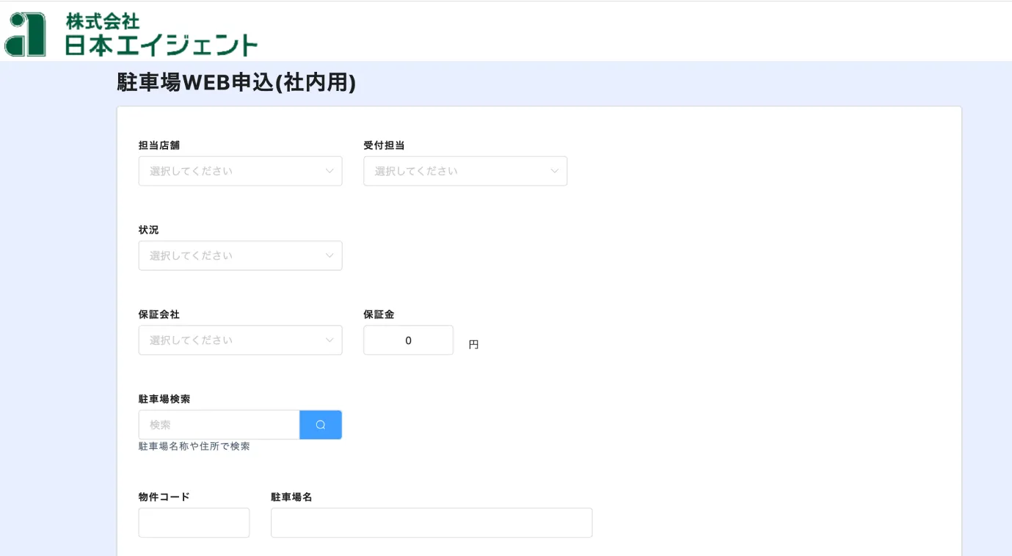1012x556 pixels.
Task: Click the 駐車場名 text field
Action: pos(431,523)
